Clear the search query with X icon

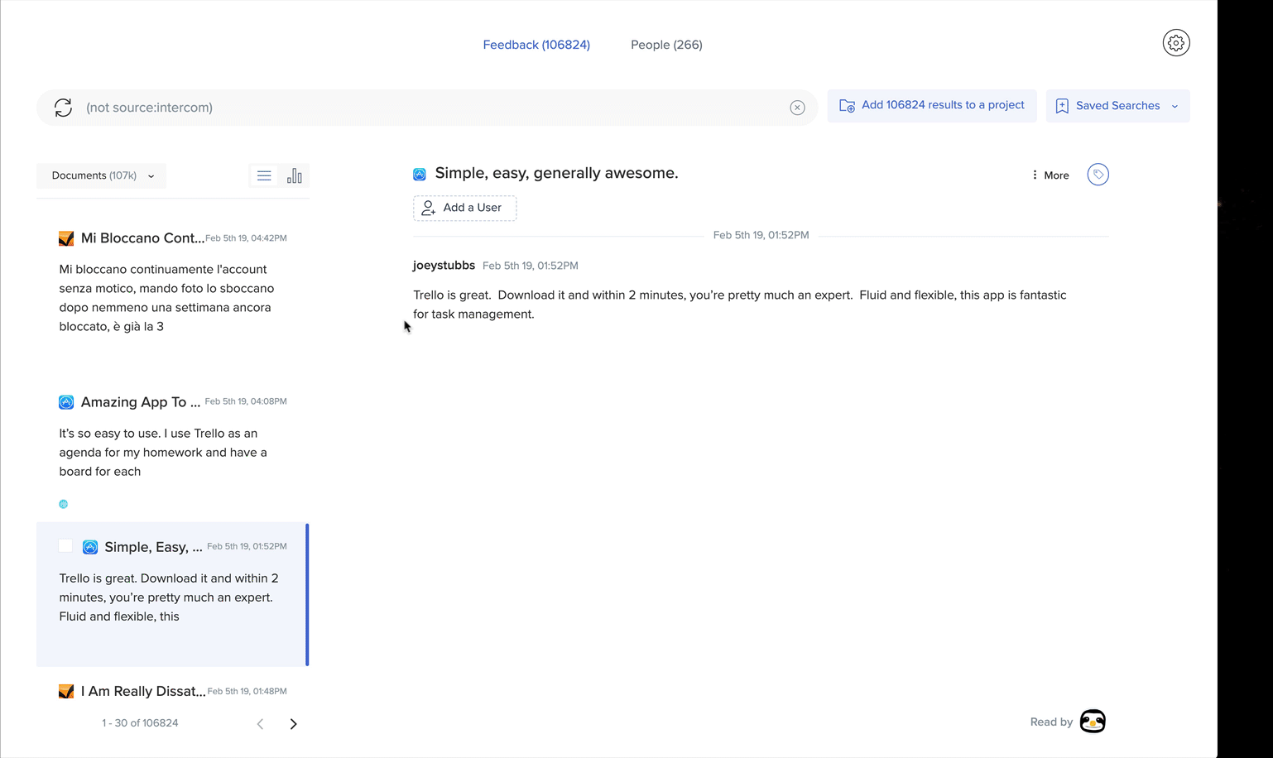[797, 108]
